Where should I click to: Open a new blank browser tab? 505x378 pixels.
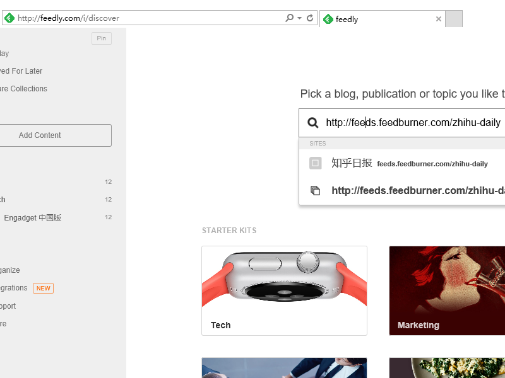[454, 19]
